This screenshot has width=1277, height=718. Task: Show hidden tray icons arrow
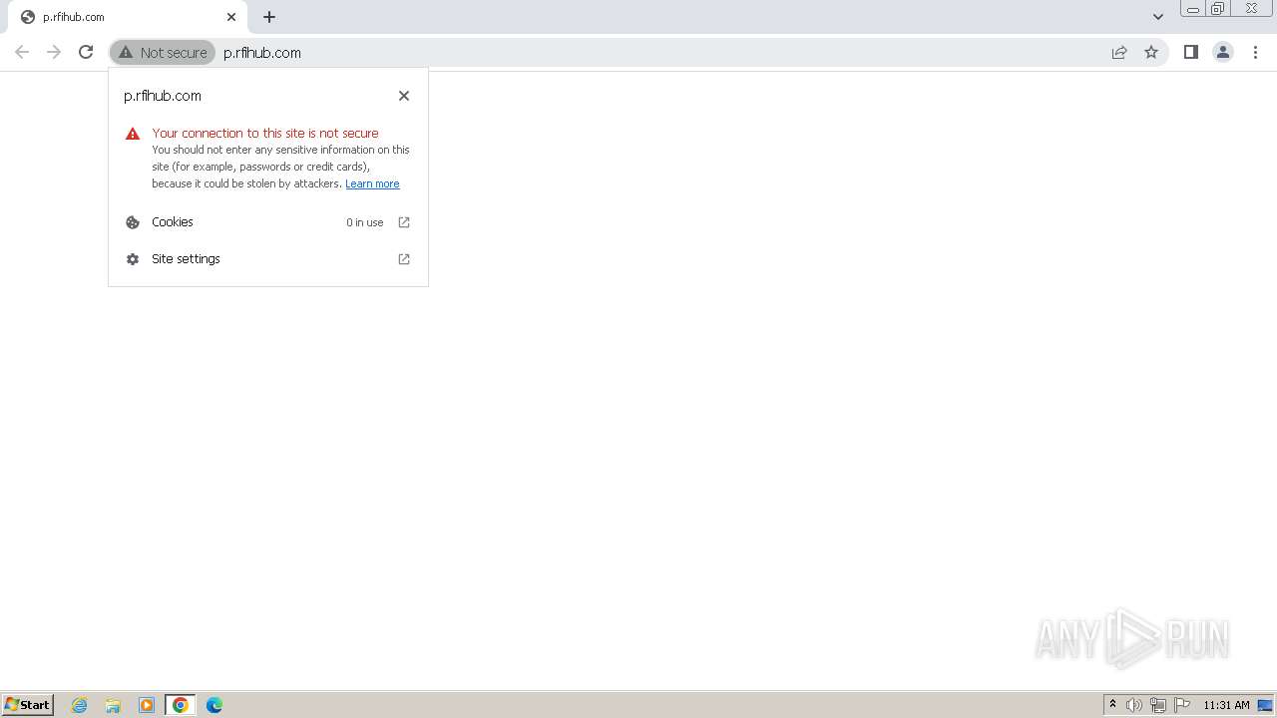(1112, 705)
